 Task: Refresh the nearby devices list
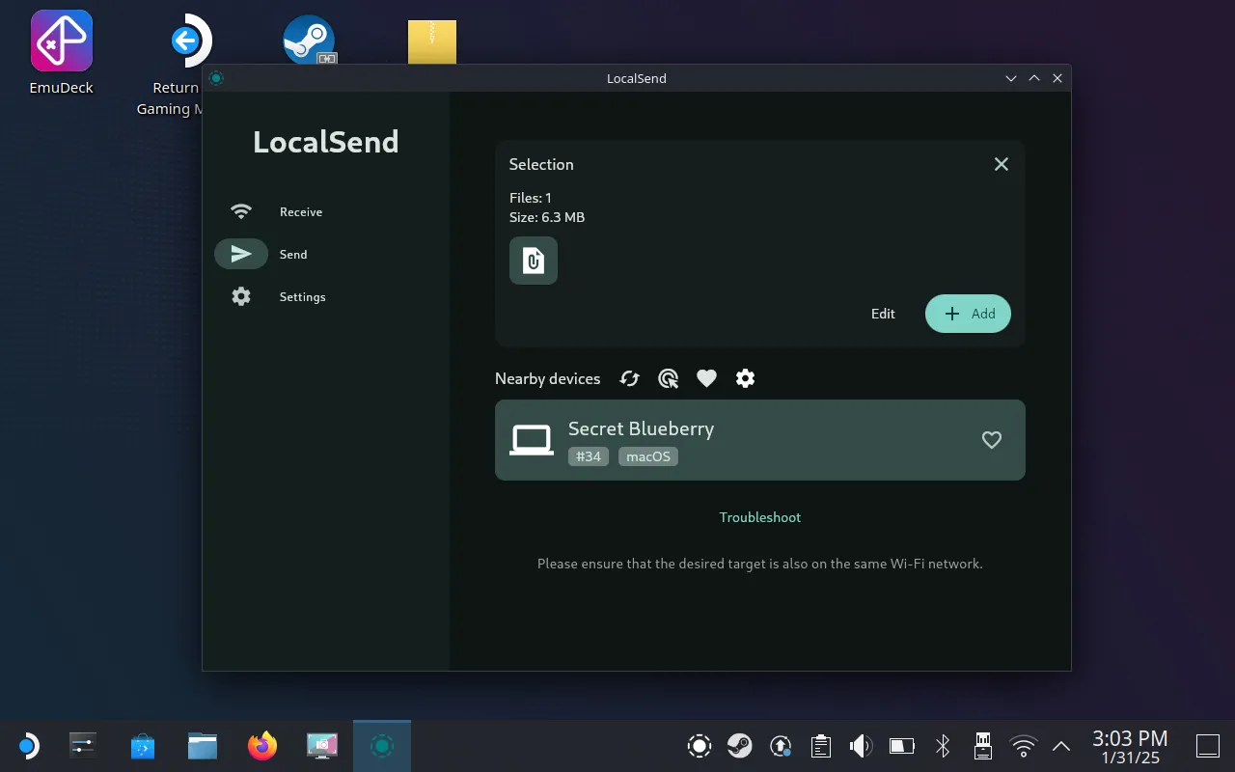(630, 379)
